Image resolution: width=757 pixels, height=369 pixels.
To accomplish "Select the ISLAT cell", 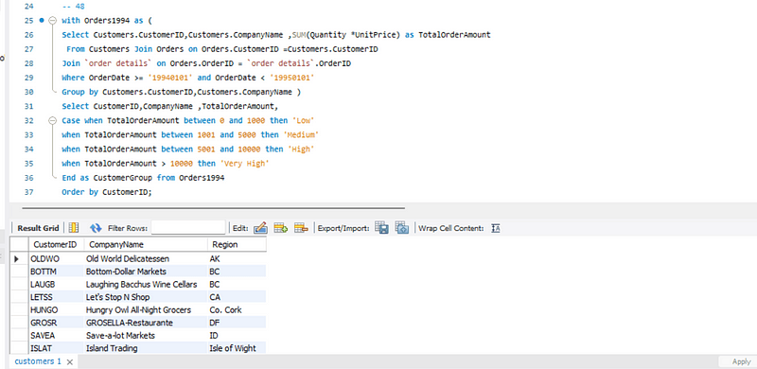I will click(57, 348).
